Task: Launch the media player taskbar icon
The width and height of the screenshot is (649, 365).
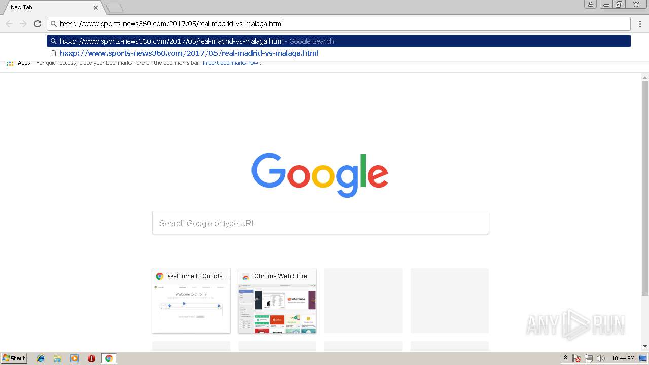Action: [75, 358]
